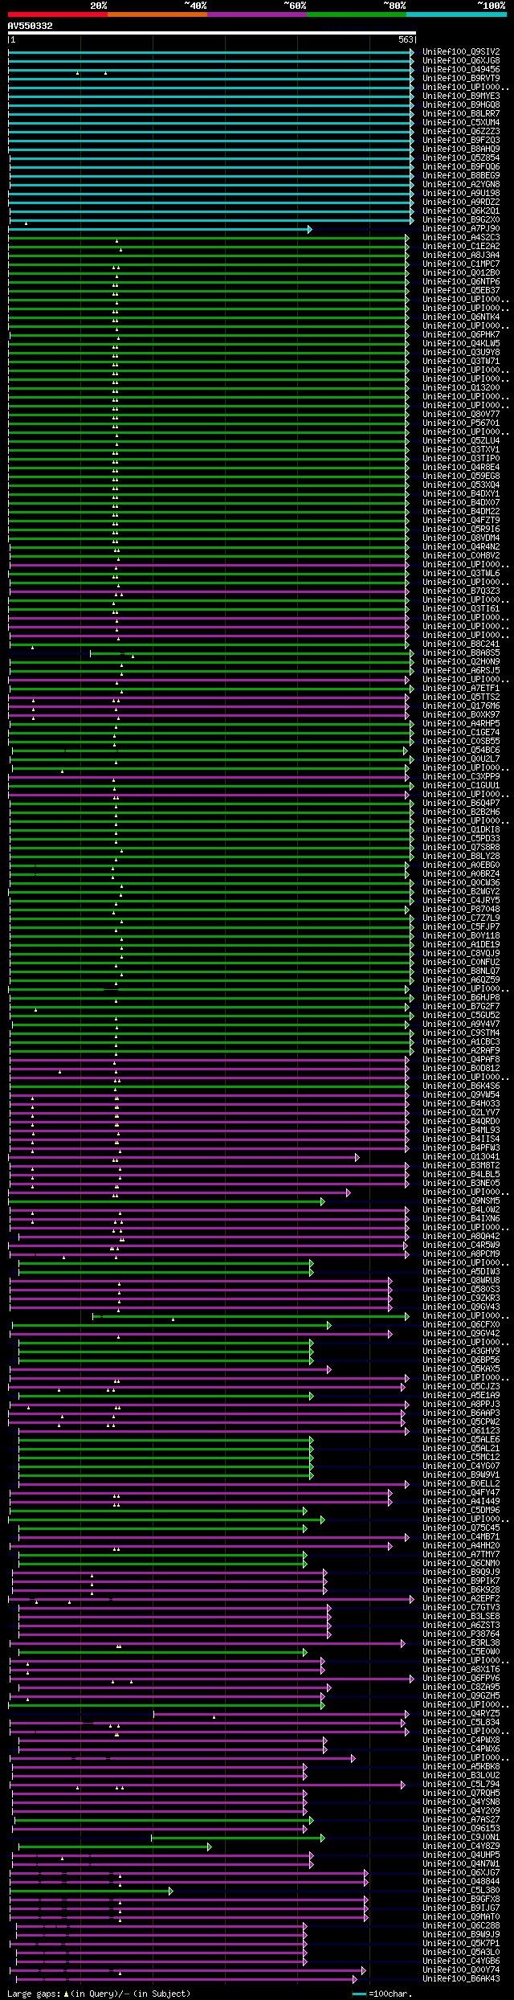Click hit UniRef100_C1MPC7
Image resolution: width=514 pixels, height=2000 pixels.
pyautogui.click(x=461, y=264)
